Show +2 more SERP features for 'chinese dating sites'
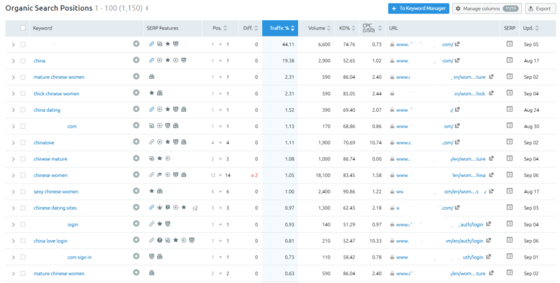This screenshot has height=283, width=560. pyautogui.click(x=195, y=208)
